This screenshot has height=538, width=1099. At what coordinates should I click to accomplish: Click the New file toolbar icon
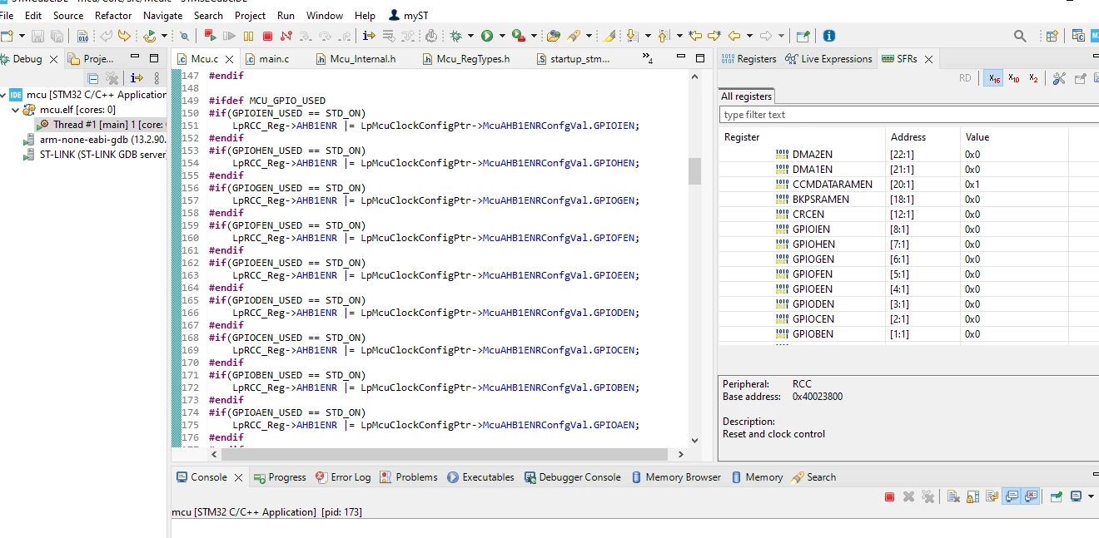click(x=7, y=36)
